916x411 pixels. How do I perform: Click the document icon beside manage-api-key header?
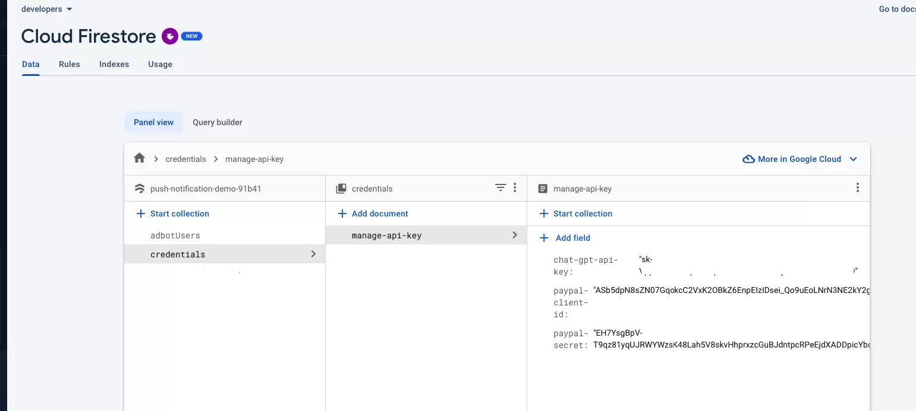pyautogui.click(x=543, y=189)
